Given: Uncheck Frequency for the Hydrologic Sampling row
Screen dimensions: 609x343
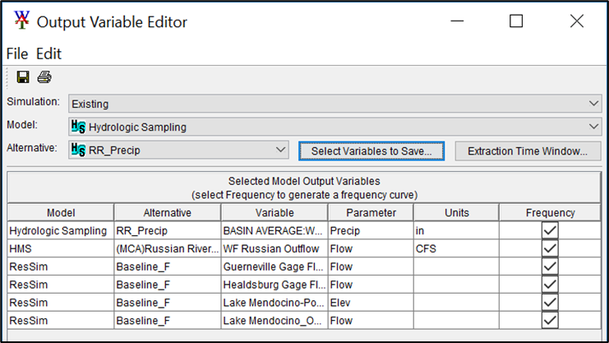Looking at the screenshot, I should tap(550, 231).
